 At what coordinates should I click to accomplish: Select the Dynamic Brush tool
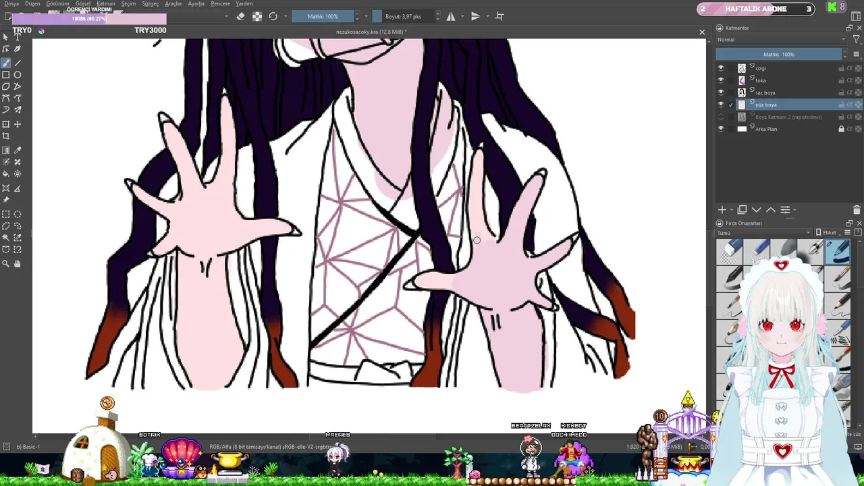click(x=6, y=109)
